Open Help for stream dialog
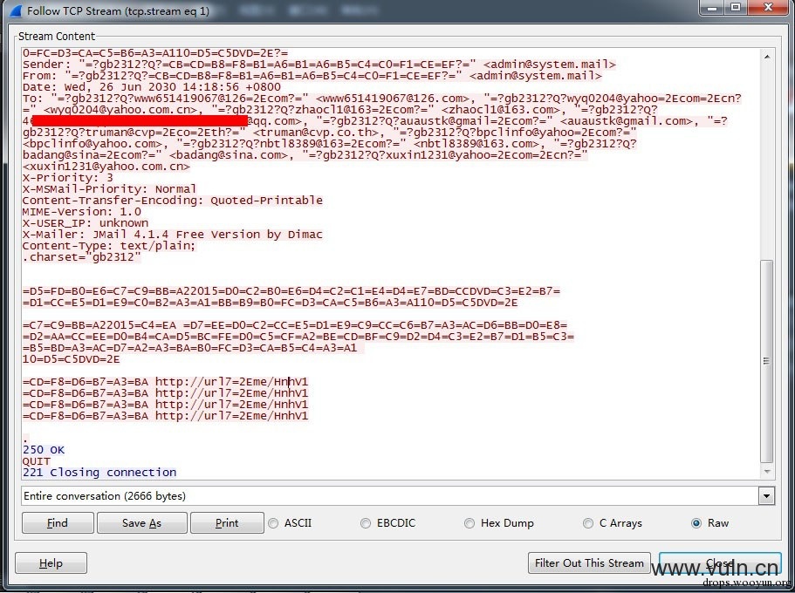 tap(51, 563)
